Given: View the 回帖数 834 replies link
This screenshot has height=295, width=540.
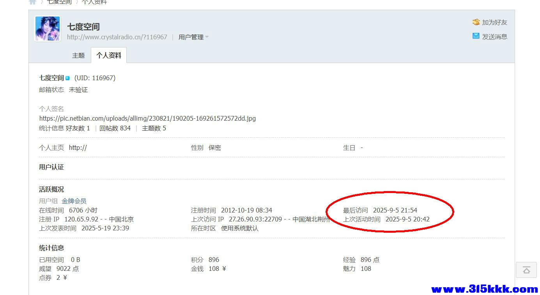Looking at the screenshot, I should click(115, 128).
